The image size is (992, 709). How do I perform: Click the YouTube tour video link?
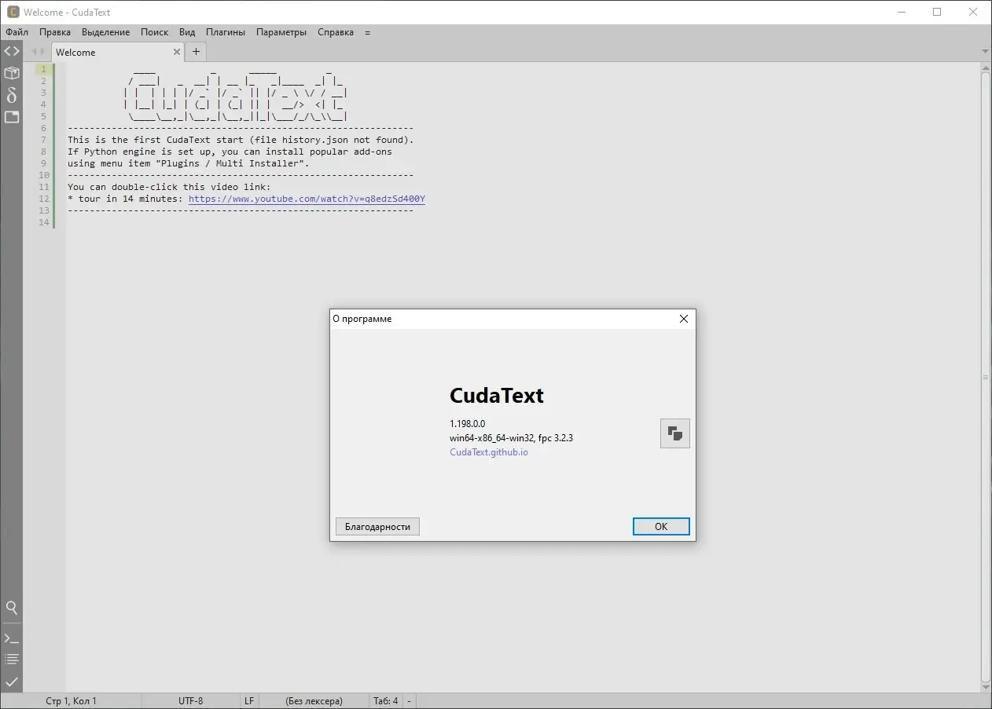coord(307,199)
